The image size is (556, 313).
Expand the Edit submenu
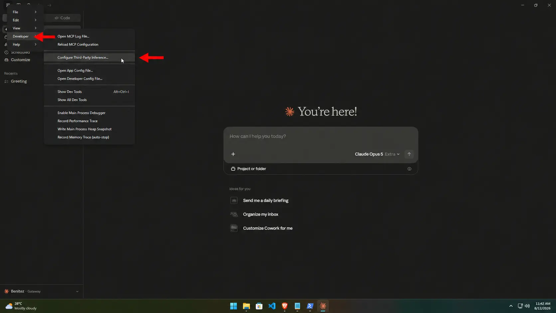(x=25, y=20)
